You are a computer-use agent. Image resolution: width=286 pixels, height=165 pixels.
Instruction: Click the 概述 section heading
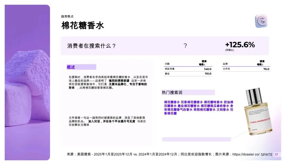point(71,67)
